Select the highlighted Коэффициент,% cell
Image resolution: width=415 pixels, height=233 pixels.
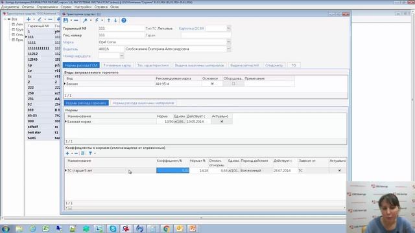pos(172,170)
